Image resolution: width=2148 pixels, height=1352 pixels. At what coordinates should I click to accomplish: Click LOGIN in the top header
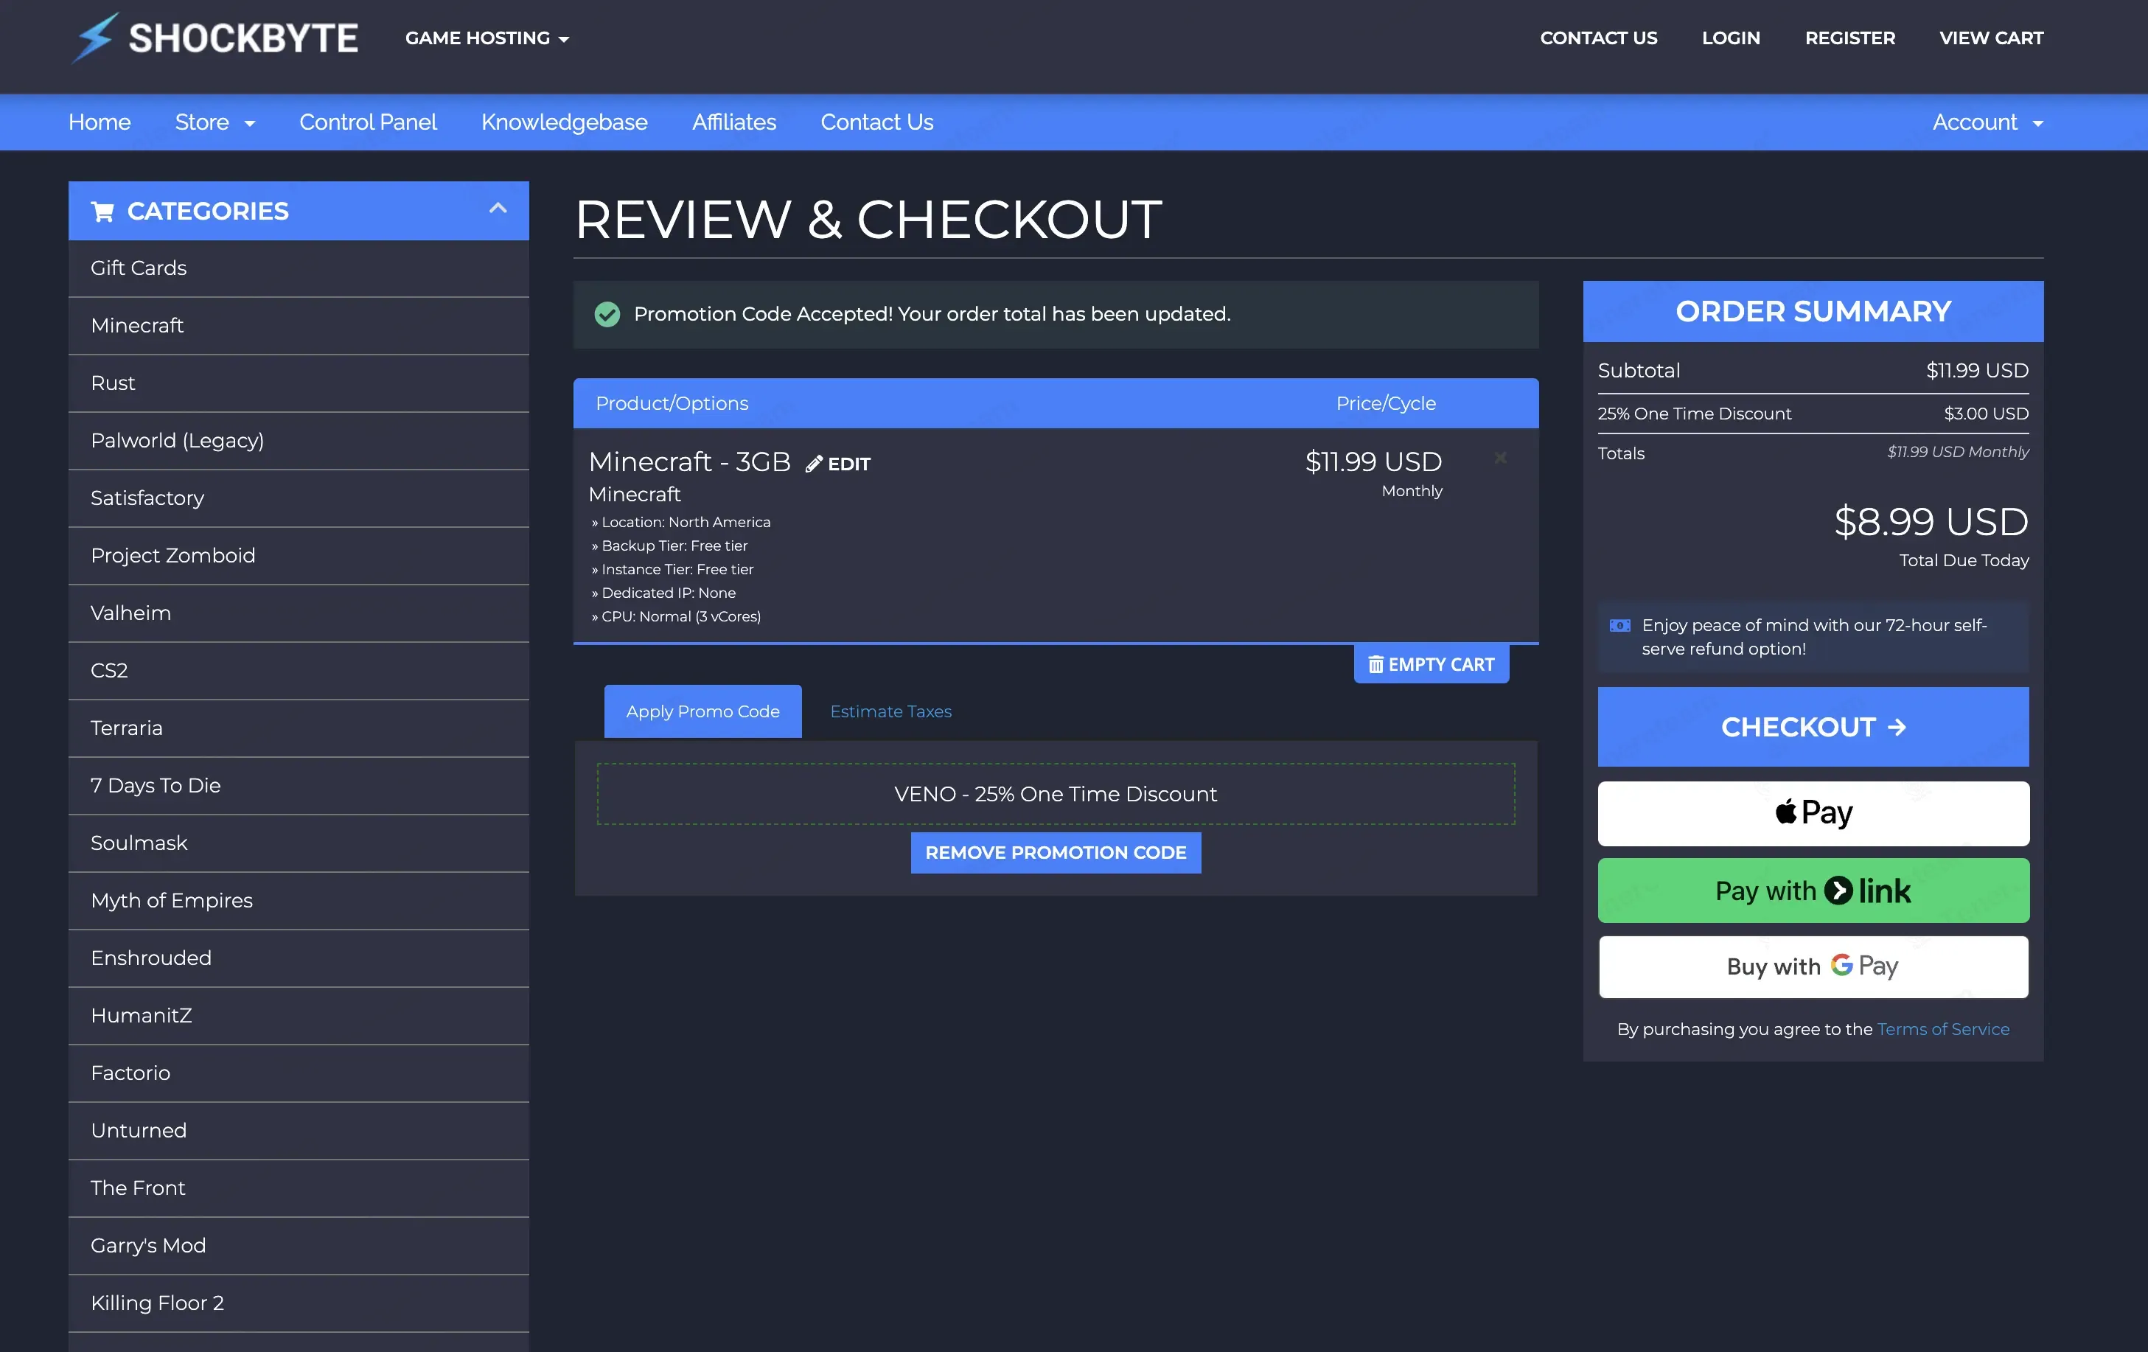click(1731, 38)
